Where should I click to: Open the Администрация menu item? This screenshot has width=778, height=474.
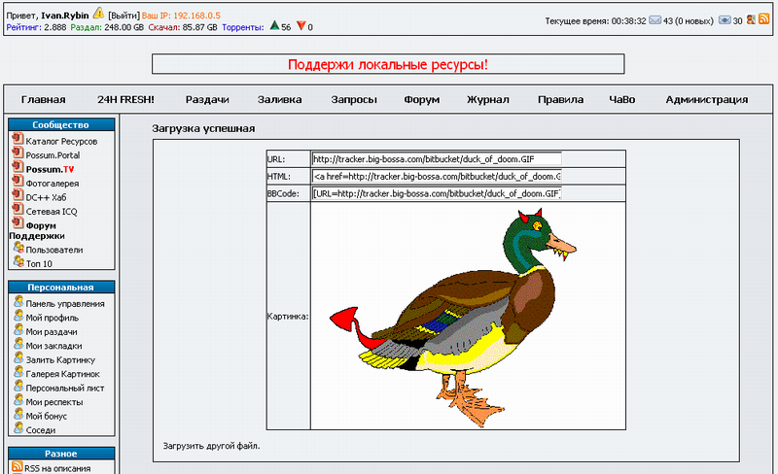coord(707,100)
